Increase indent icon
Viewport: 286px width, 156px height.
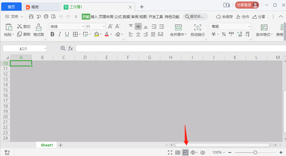(161, 27)
